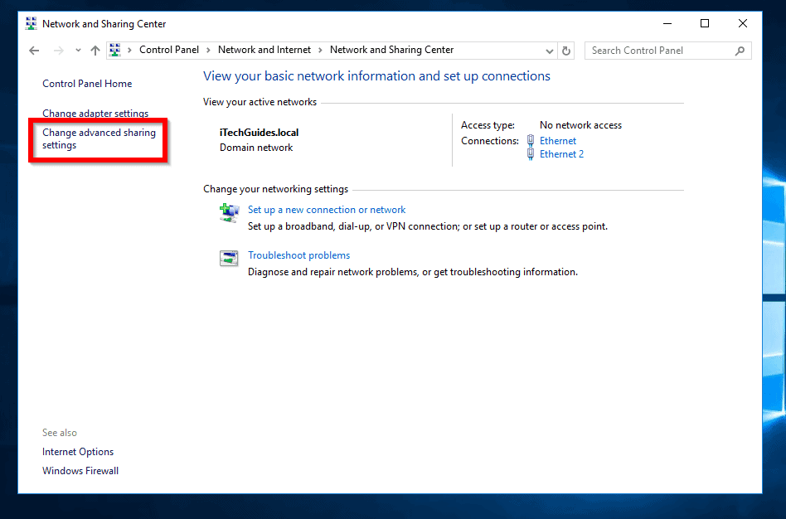Open Internet Options under See also

coord(78,452)
